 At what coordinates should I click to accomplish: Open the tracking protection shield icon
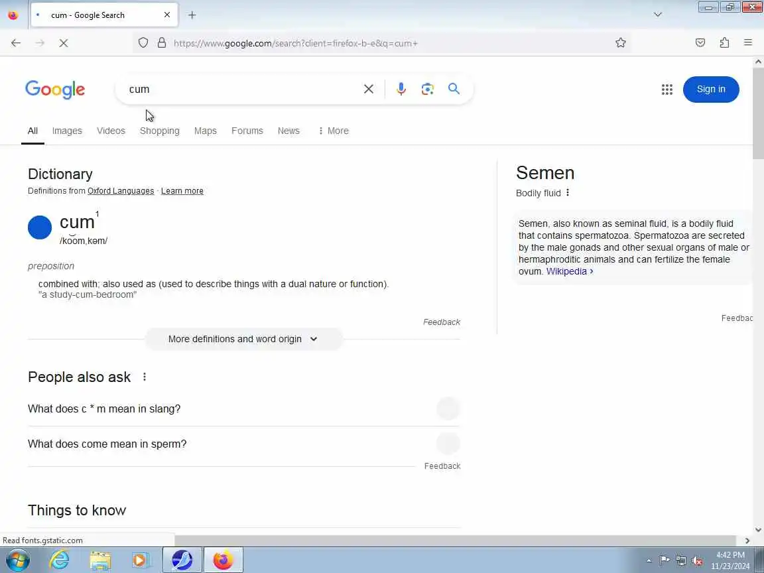143,43
